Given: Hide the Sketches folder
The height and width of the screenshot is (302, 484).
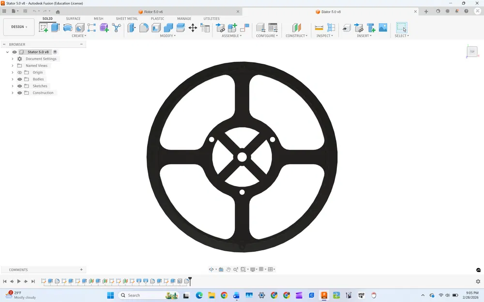Looking at the screenshot, I should [19, 86].
